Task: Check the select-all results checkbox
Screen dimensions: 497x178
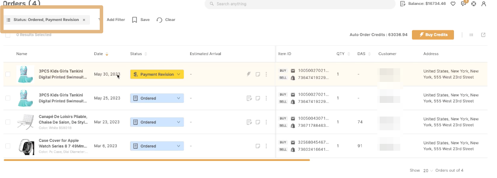Action: [x=8, y=35]
